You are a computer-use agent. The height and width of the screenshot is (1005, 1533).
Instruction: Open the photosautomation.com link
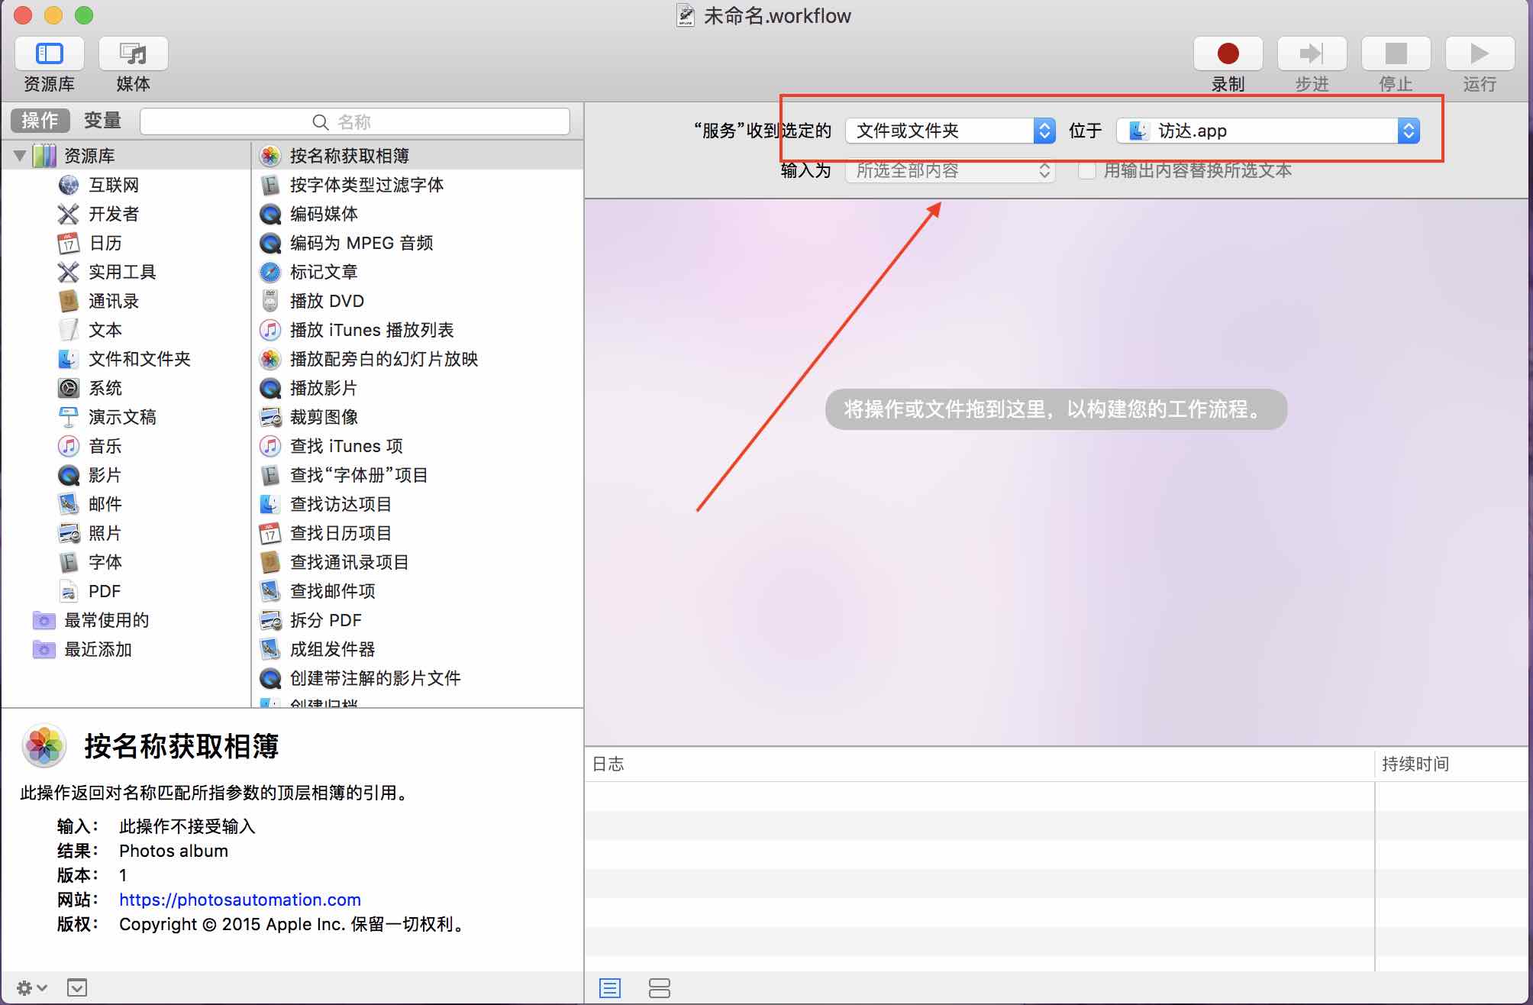click(x=240, y=900)
